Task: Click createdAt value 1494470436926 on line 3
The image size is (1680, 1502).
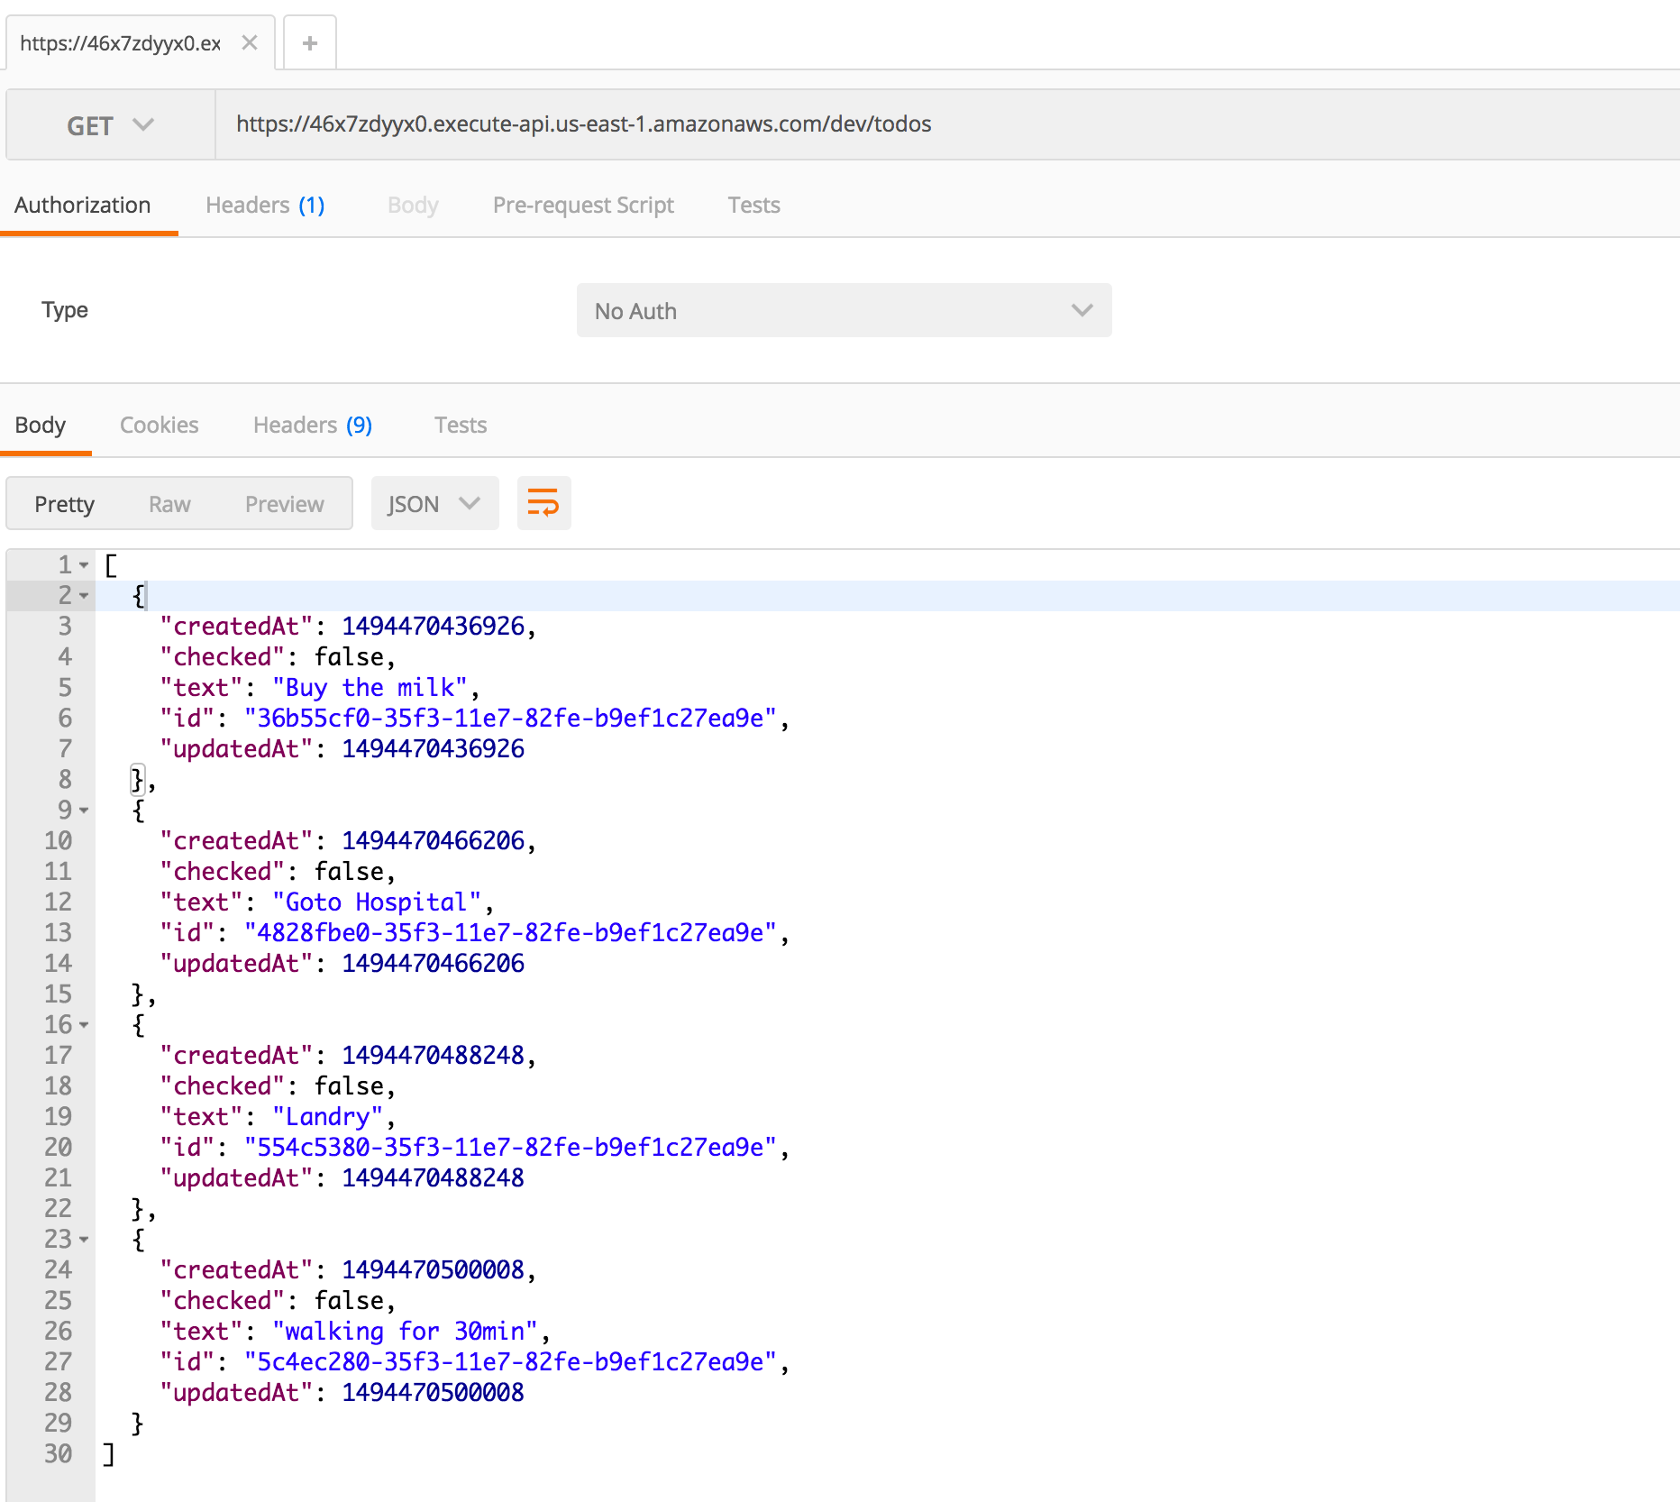Action: pos(433,627)
